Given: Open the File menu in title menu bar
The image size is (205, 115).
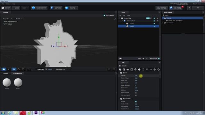Looking at the screenshot, I should tap(3, 4).
